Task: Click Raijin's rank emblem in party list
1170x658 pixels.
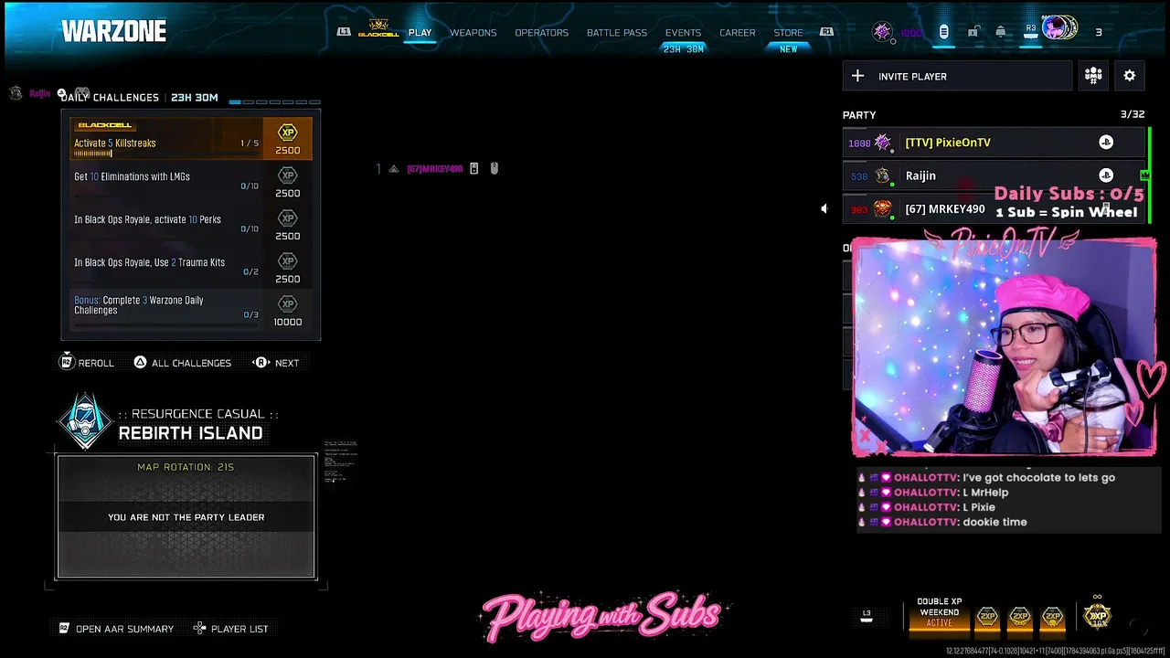Action: click(x=882, y=175)
